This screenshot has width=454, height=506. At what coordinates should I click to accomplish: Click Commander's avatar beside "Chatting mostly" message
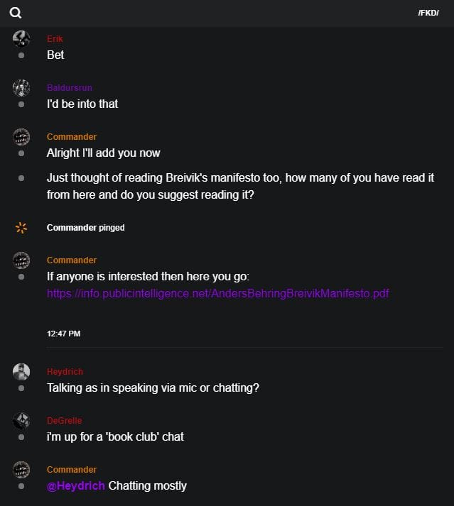coord(21,470)
